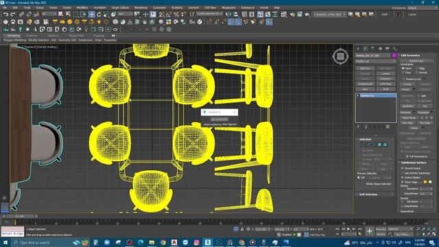This screenshot has height=247, width=439.
Task: Collapse the Selection rollout
Action: tap(365, 139)
